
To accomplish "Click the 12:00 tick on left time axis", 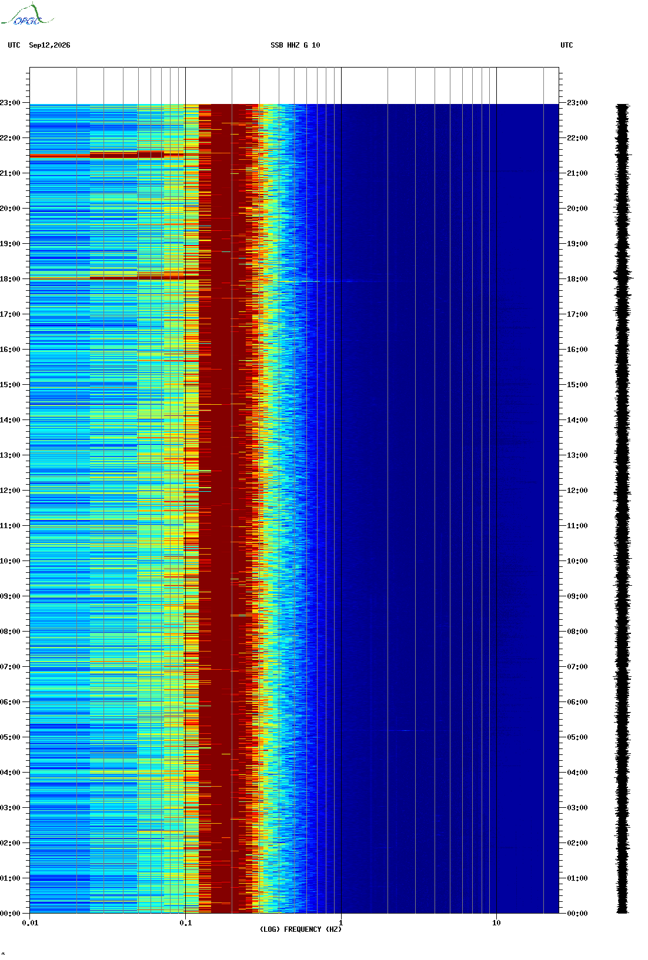I will tap(10, 491).
